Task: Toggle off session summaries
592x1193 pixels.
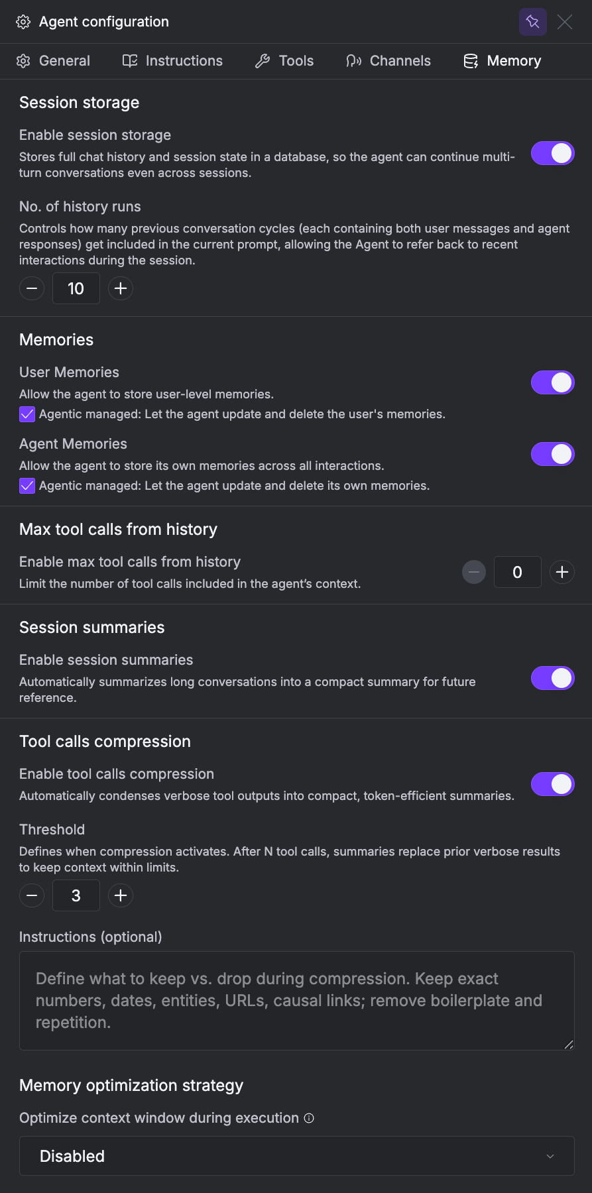Action: 552,678
